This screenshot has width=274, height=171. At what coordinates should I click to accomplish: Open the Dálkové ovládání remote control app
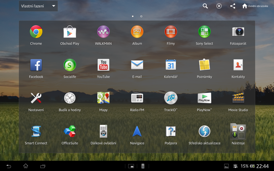pos(103,131)
